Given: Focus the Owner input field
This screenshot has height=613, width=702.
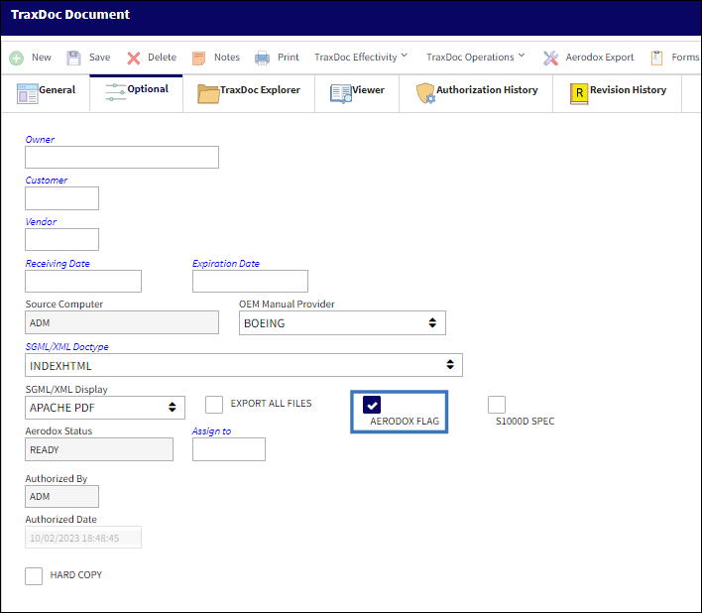Looking at the screenshot, I should pos(122,157).
